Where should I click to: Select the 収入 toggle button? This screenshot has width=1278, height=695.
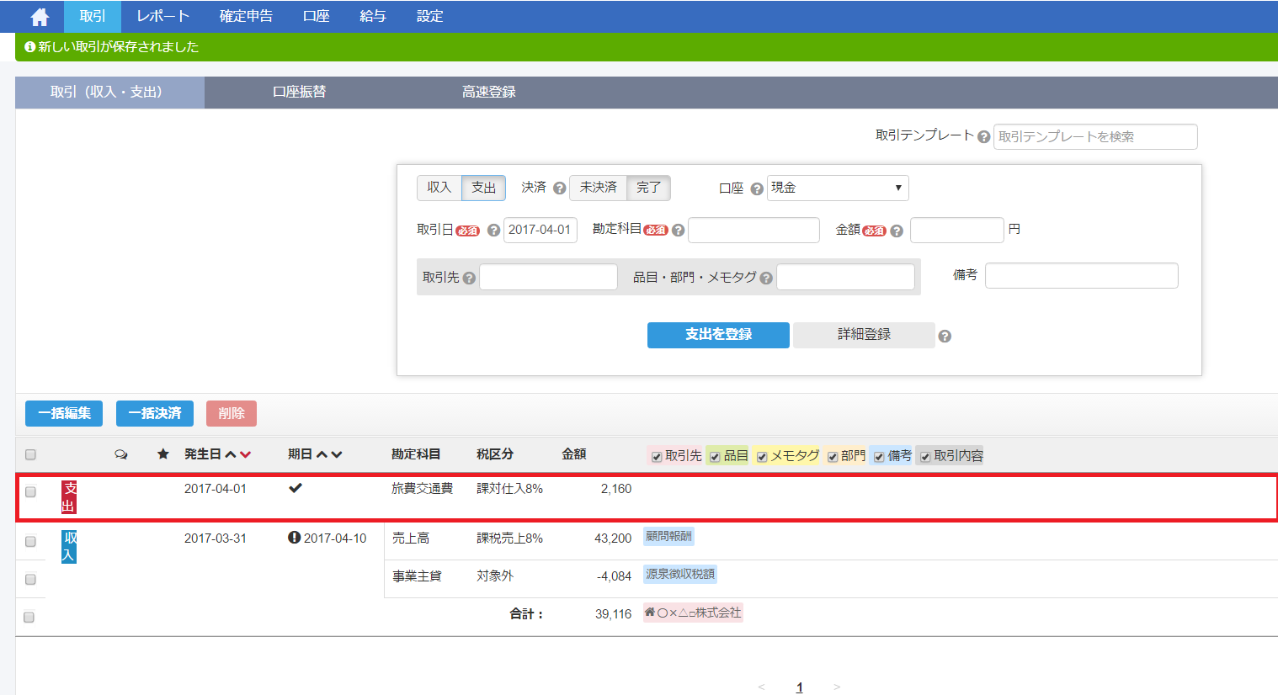point(439,188)
